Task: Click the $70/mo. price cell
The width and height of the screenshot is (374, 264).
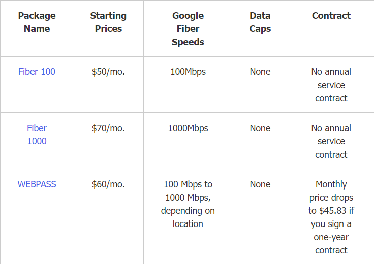Action: (x=108, y=128)
